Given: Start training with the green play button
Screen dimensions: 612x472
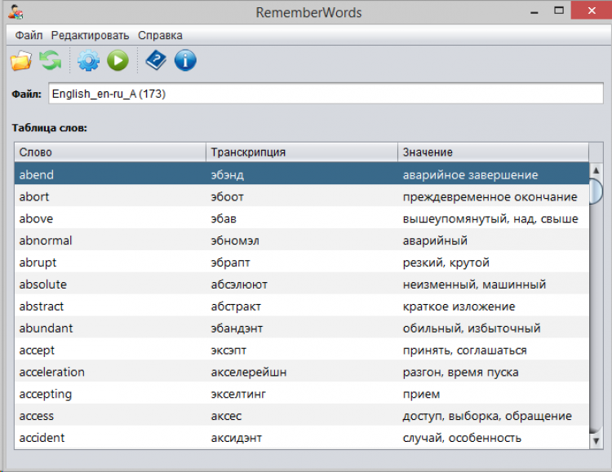Looking at the screenshot, I should pyautogui.click(x=118, y=60).
